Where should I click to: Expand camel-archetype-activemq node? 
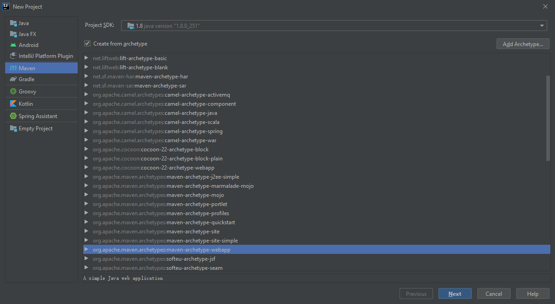86,94
